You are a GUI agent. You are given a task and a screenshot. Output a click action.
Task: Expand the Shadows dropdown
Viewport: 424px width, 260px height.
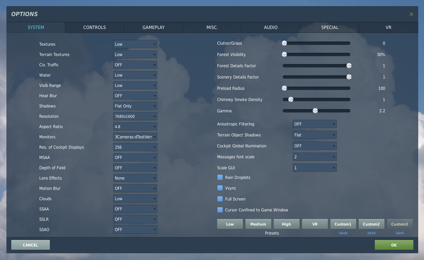pos(135,106)
